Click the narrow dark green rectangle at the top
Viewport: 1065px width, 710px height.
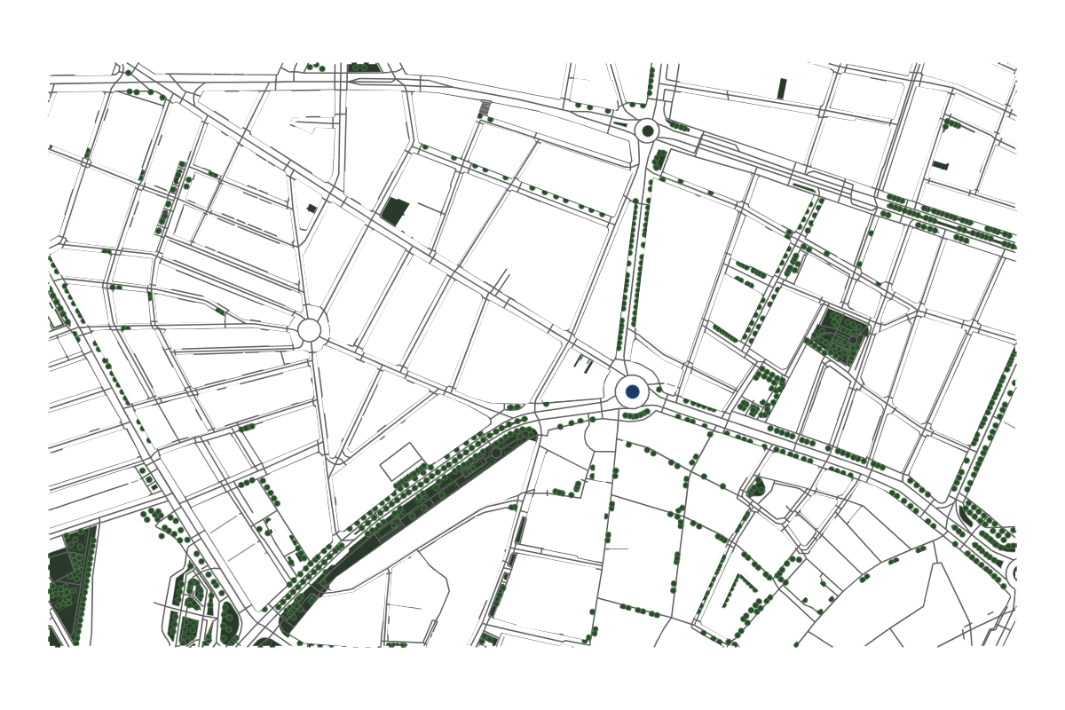[x=782, y=89]
